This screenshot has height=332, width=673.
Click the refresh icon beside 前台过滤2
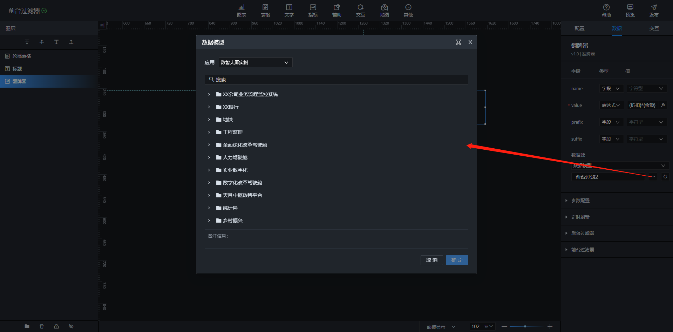665,177
